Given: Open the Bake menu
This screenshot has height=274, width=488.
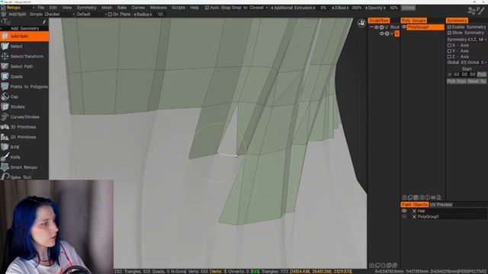Looking at the screenshot, I should [122, 8].
